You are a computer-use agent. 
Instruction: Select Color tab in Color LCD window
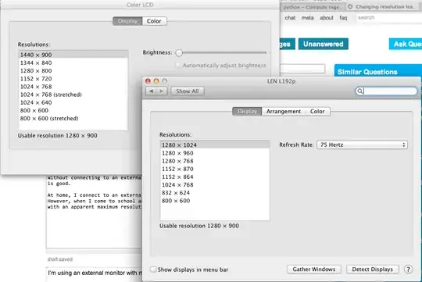(x=154, y=21)
